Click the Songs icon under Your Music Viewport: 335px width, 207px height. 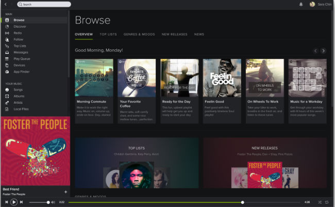[x=7, y=90]
